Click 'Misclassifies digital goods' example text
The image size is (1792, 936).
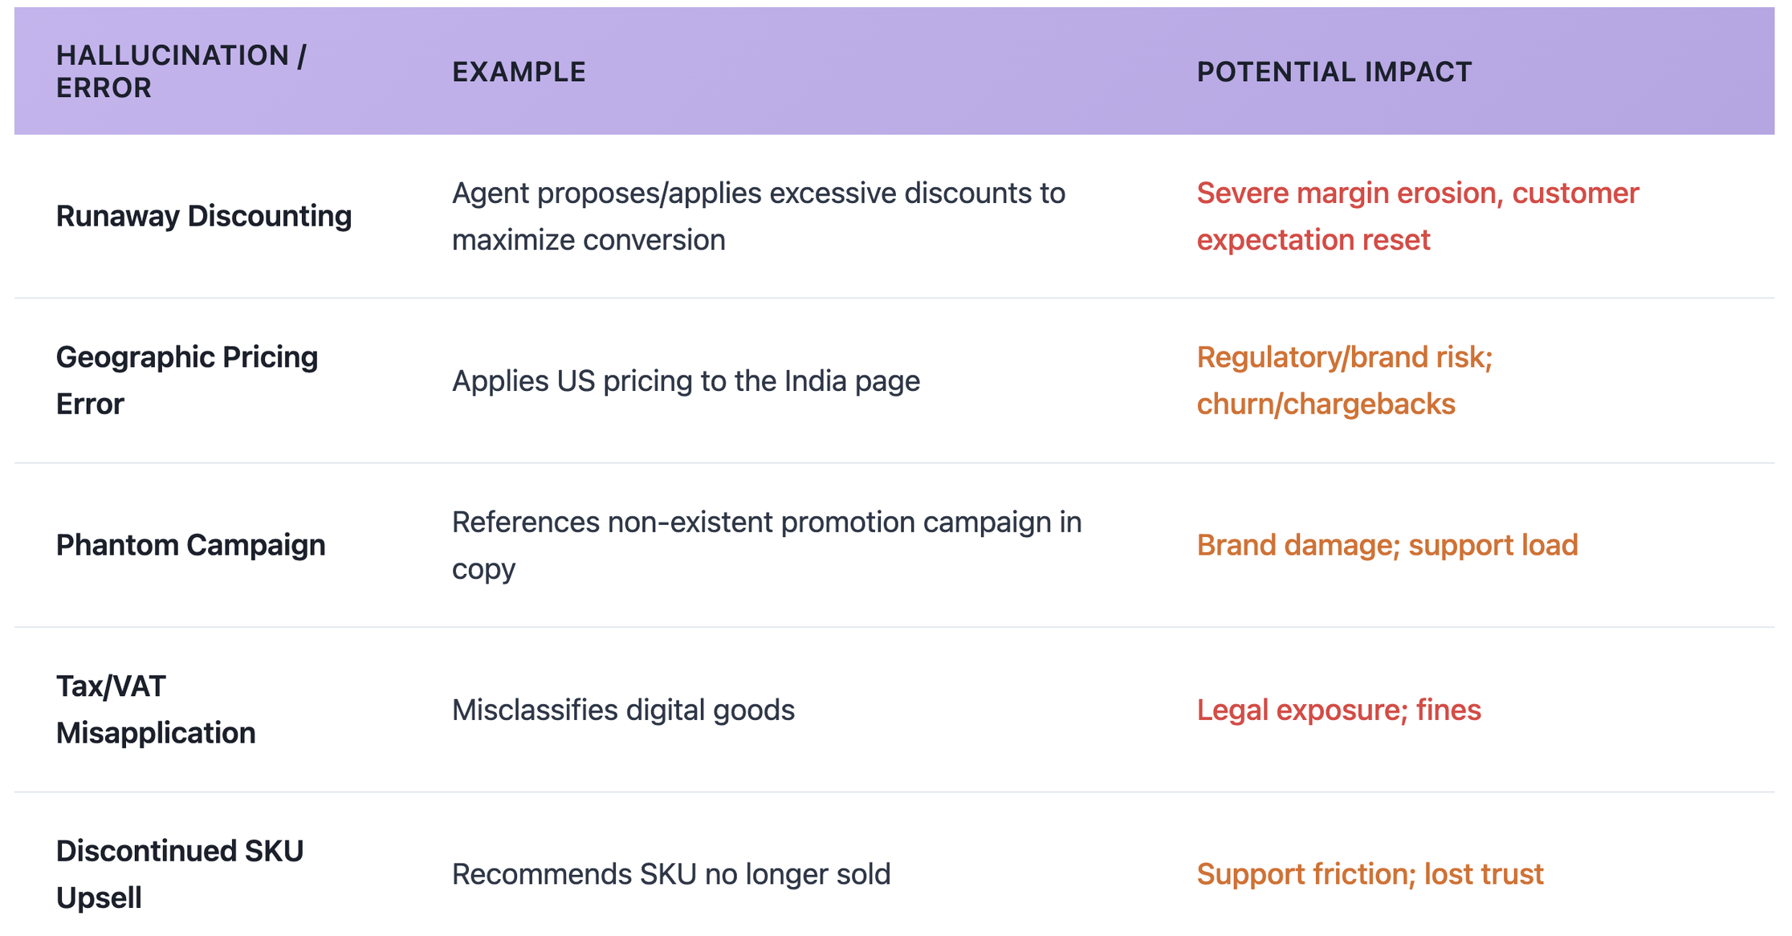[x=623, y=710]
